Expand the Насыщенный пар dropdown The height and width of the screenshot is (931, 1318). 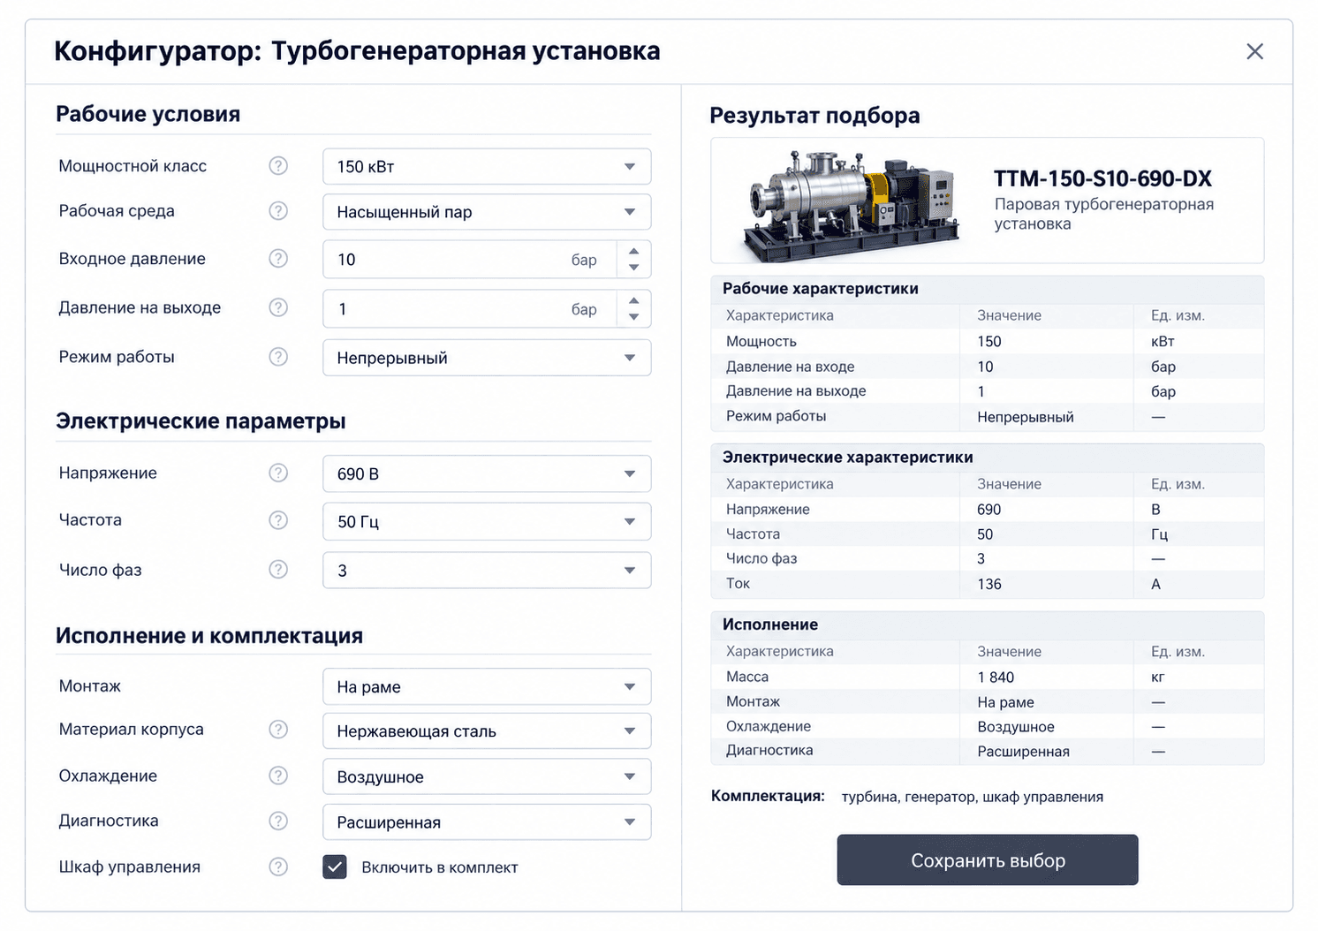click(487, 212)
